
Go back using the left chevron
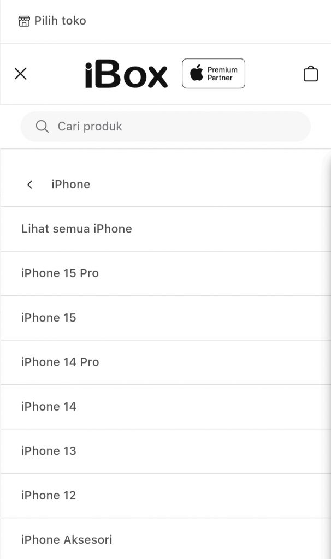point(29,185)
